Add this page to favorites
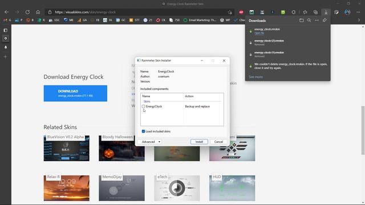Viewport: 365px width, 205px height. pyautogui.click(x=230, y=13)
